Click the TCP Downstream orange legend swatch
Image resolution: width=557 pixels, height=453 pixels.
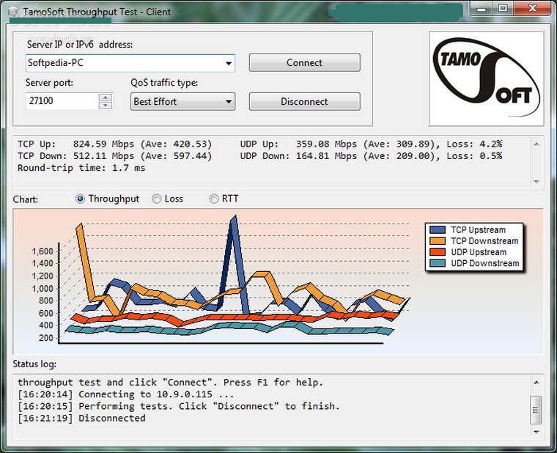click(x=438, y=240)
